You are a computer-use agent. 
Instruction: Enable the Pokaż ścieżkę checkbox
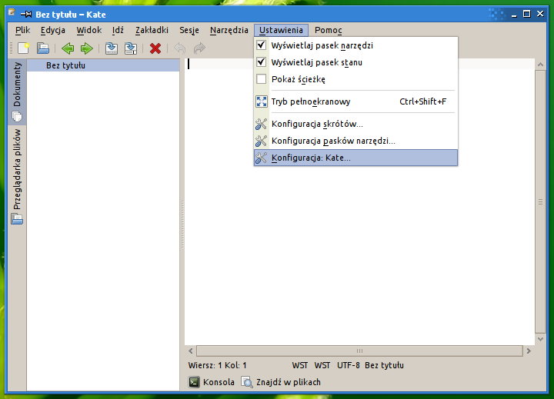pyautogui.click(x=261, y=78)
